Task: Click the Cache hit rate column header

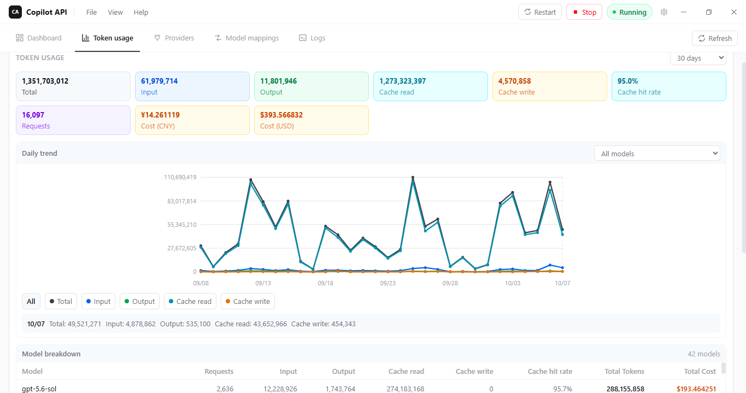Action: (x=550, y=371)
